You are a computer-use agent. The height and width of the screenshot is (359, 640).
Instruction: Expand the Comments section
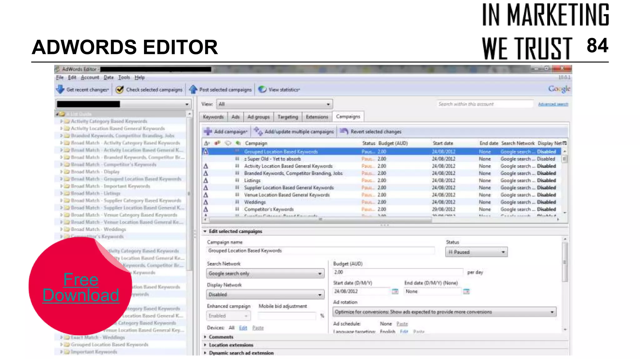[205, 337]
